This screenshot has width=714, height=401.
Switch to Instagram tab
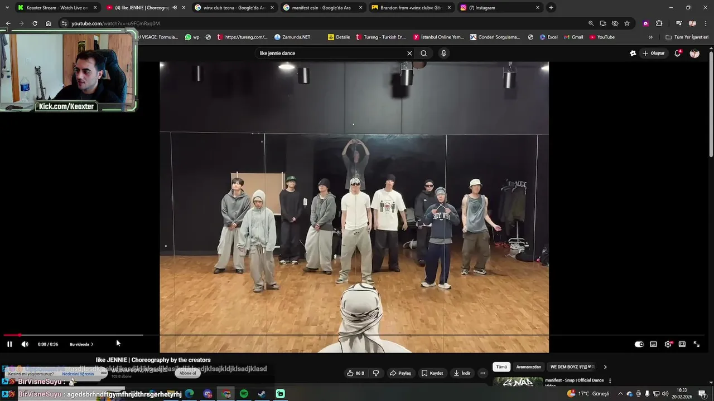click(x=499, y=8)
